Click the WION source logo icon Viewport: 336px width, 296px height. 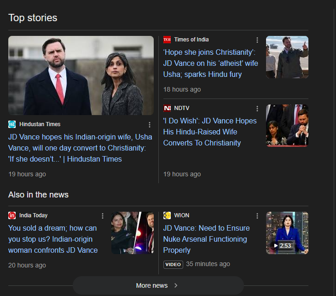coord(167,215)
